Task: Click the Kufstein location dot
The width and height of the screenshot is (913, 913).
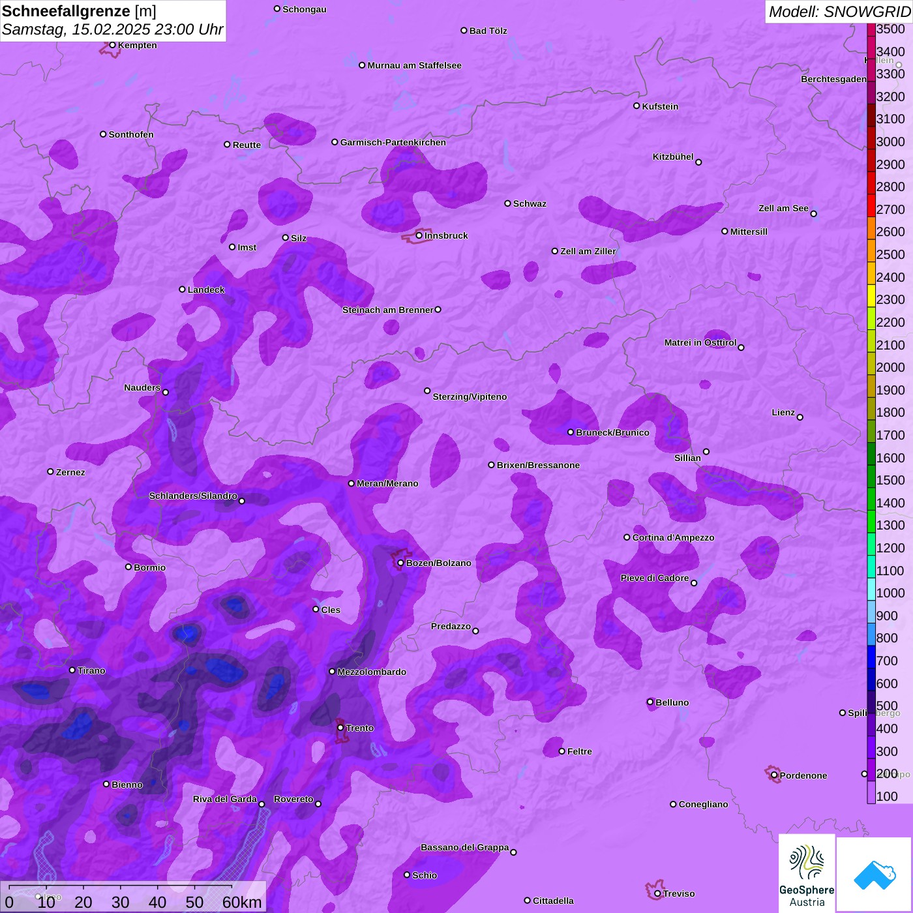Action: coord(637,106)
